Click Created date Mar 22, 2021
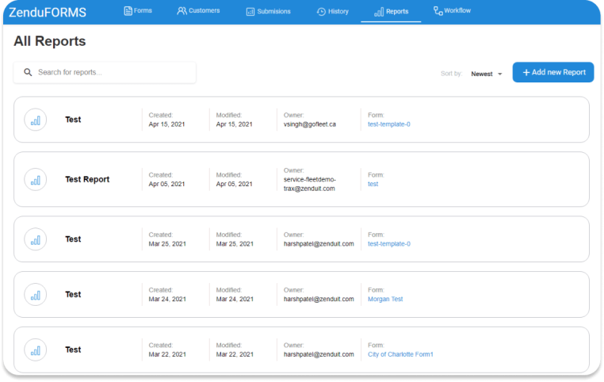The height and width of the screenshot is (382, 604). (167, 354)
